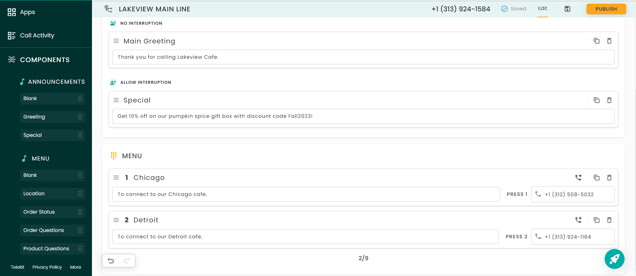Open the Telekit footer link
Image resolution: width=636 pixels, height=276 pixels.
(17, 267)
